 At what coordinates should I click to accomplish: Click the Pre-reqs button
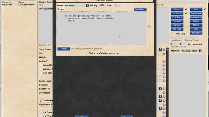[177, 29]
